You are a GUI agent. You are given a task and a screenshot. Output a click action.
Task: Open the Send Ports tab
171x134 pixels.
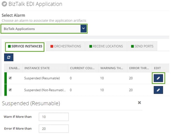[x=142, y=46]
